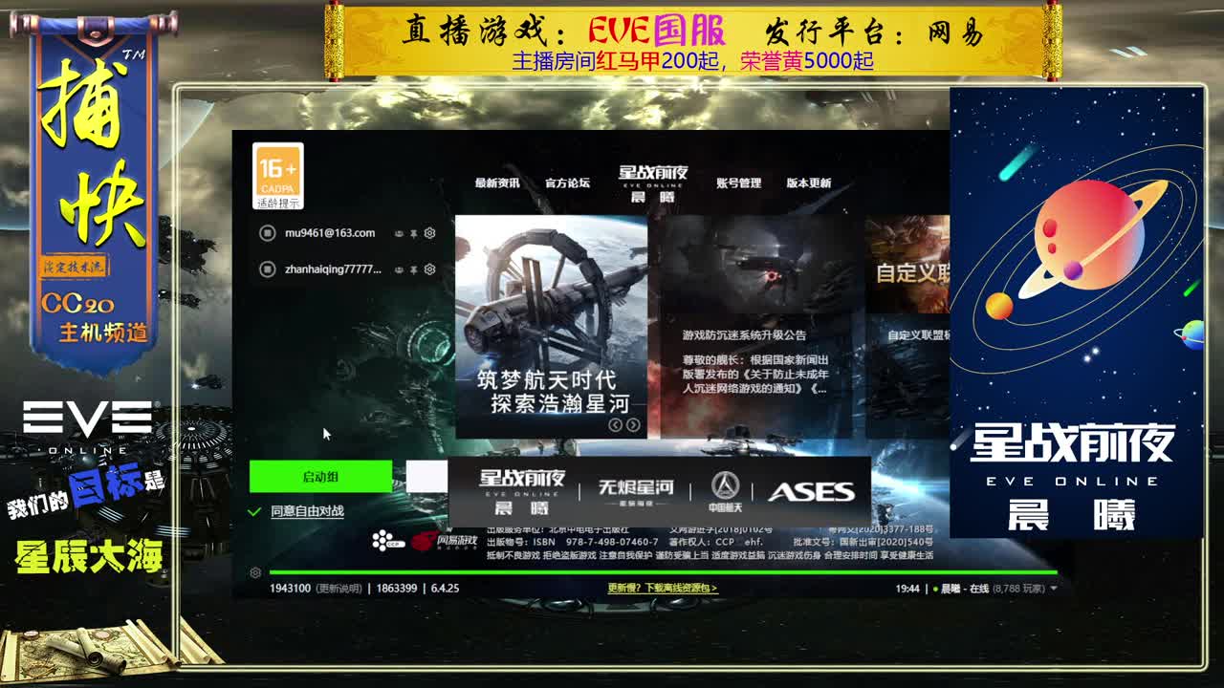Click controller icon beside zhanhaiqing77777 account
The height and width of the screenshot is (688, 1224).
pyautogui.click(x=399, y=269)
